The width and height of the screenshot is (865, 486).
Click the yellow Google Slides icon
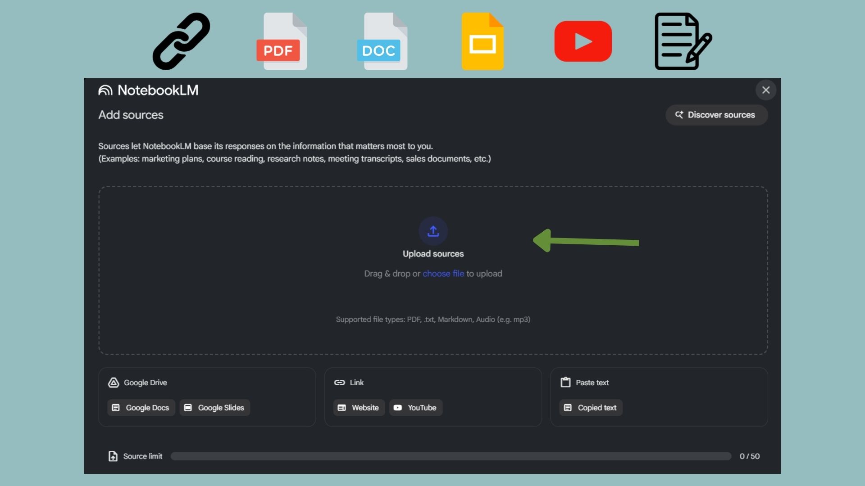pos(483,42)
